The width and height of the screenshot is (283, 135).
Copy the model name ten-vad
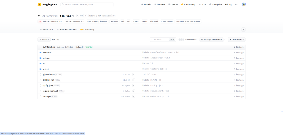[x=73, y=16]
